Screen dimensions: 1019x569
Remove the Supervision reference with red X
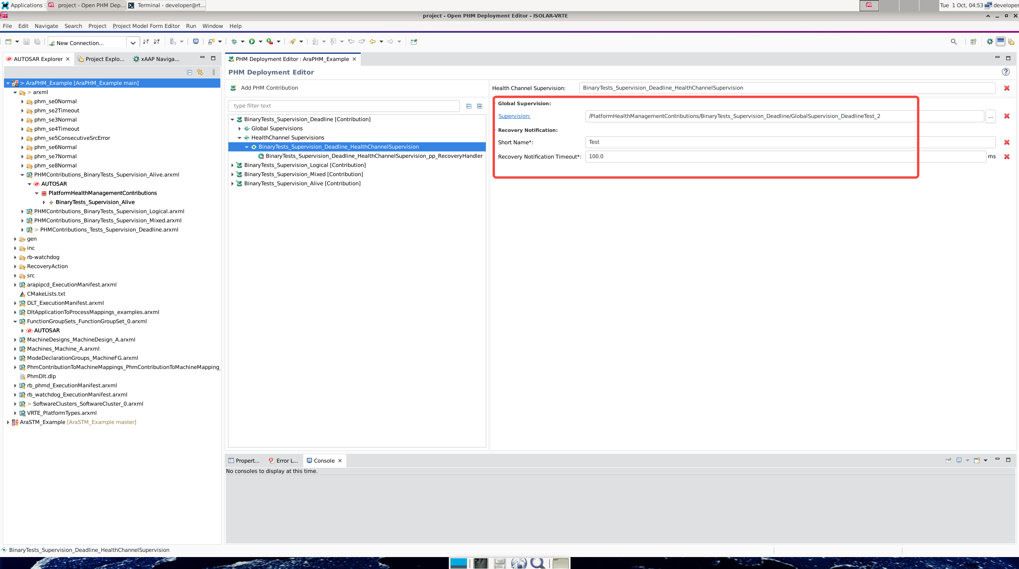pyautogui.click(x=1007, y=116)
